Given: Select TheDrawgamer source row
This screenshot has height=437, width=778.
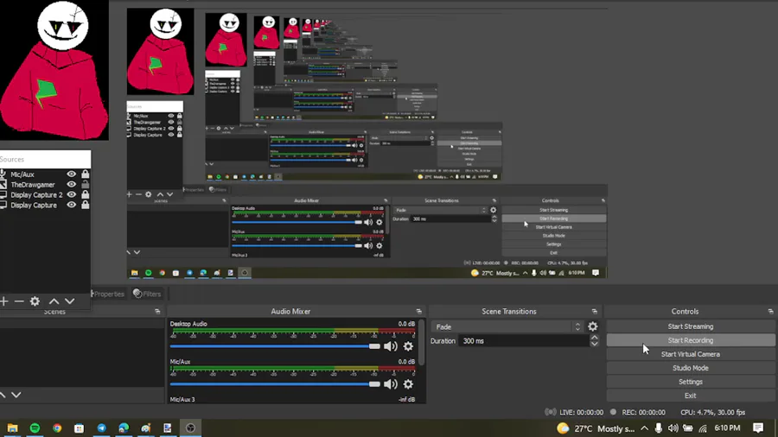Looking at the screenshot, I should pos(45,184).
